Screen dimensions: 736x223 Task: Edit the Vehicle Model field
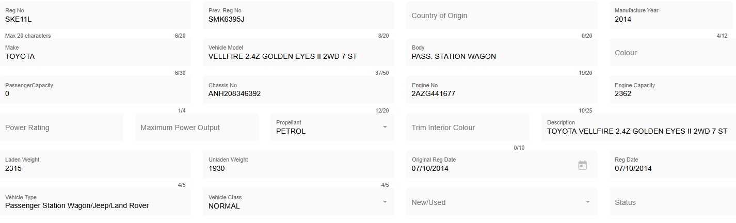(x=298, y=56)
